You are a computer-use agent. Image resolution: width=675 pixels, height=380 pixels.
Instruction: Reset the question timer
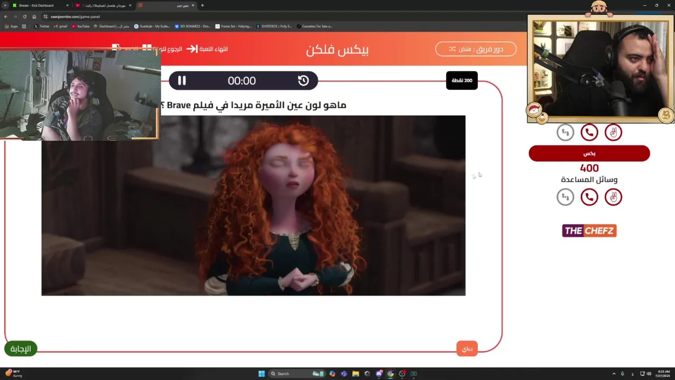tap(303, 81)
